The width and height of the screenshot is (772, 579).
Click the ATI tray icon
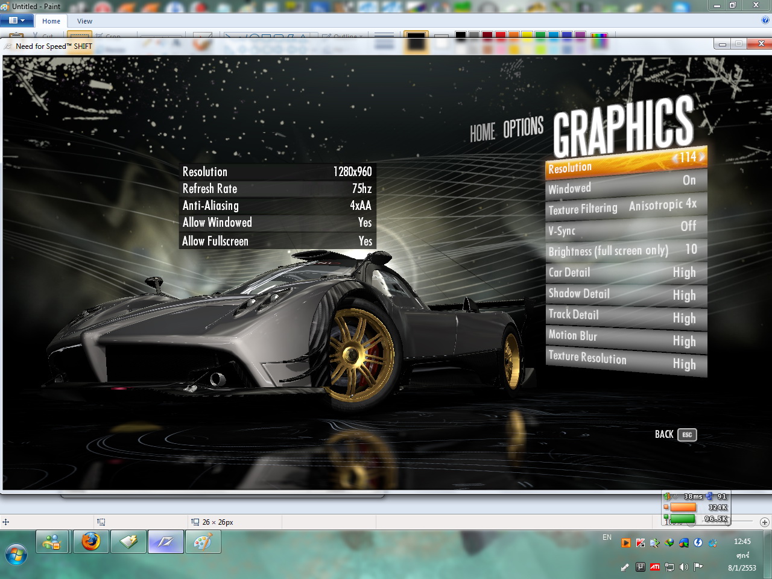coord(655,567)
